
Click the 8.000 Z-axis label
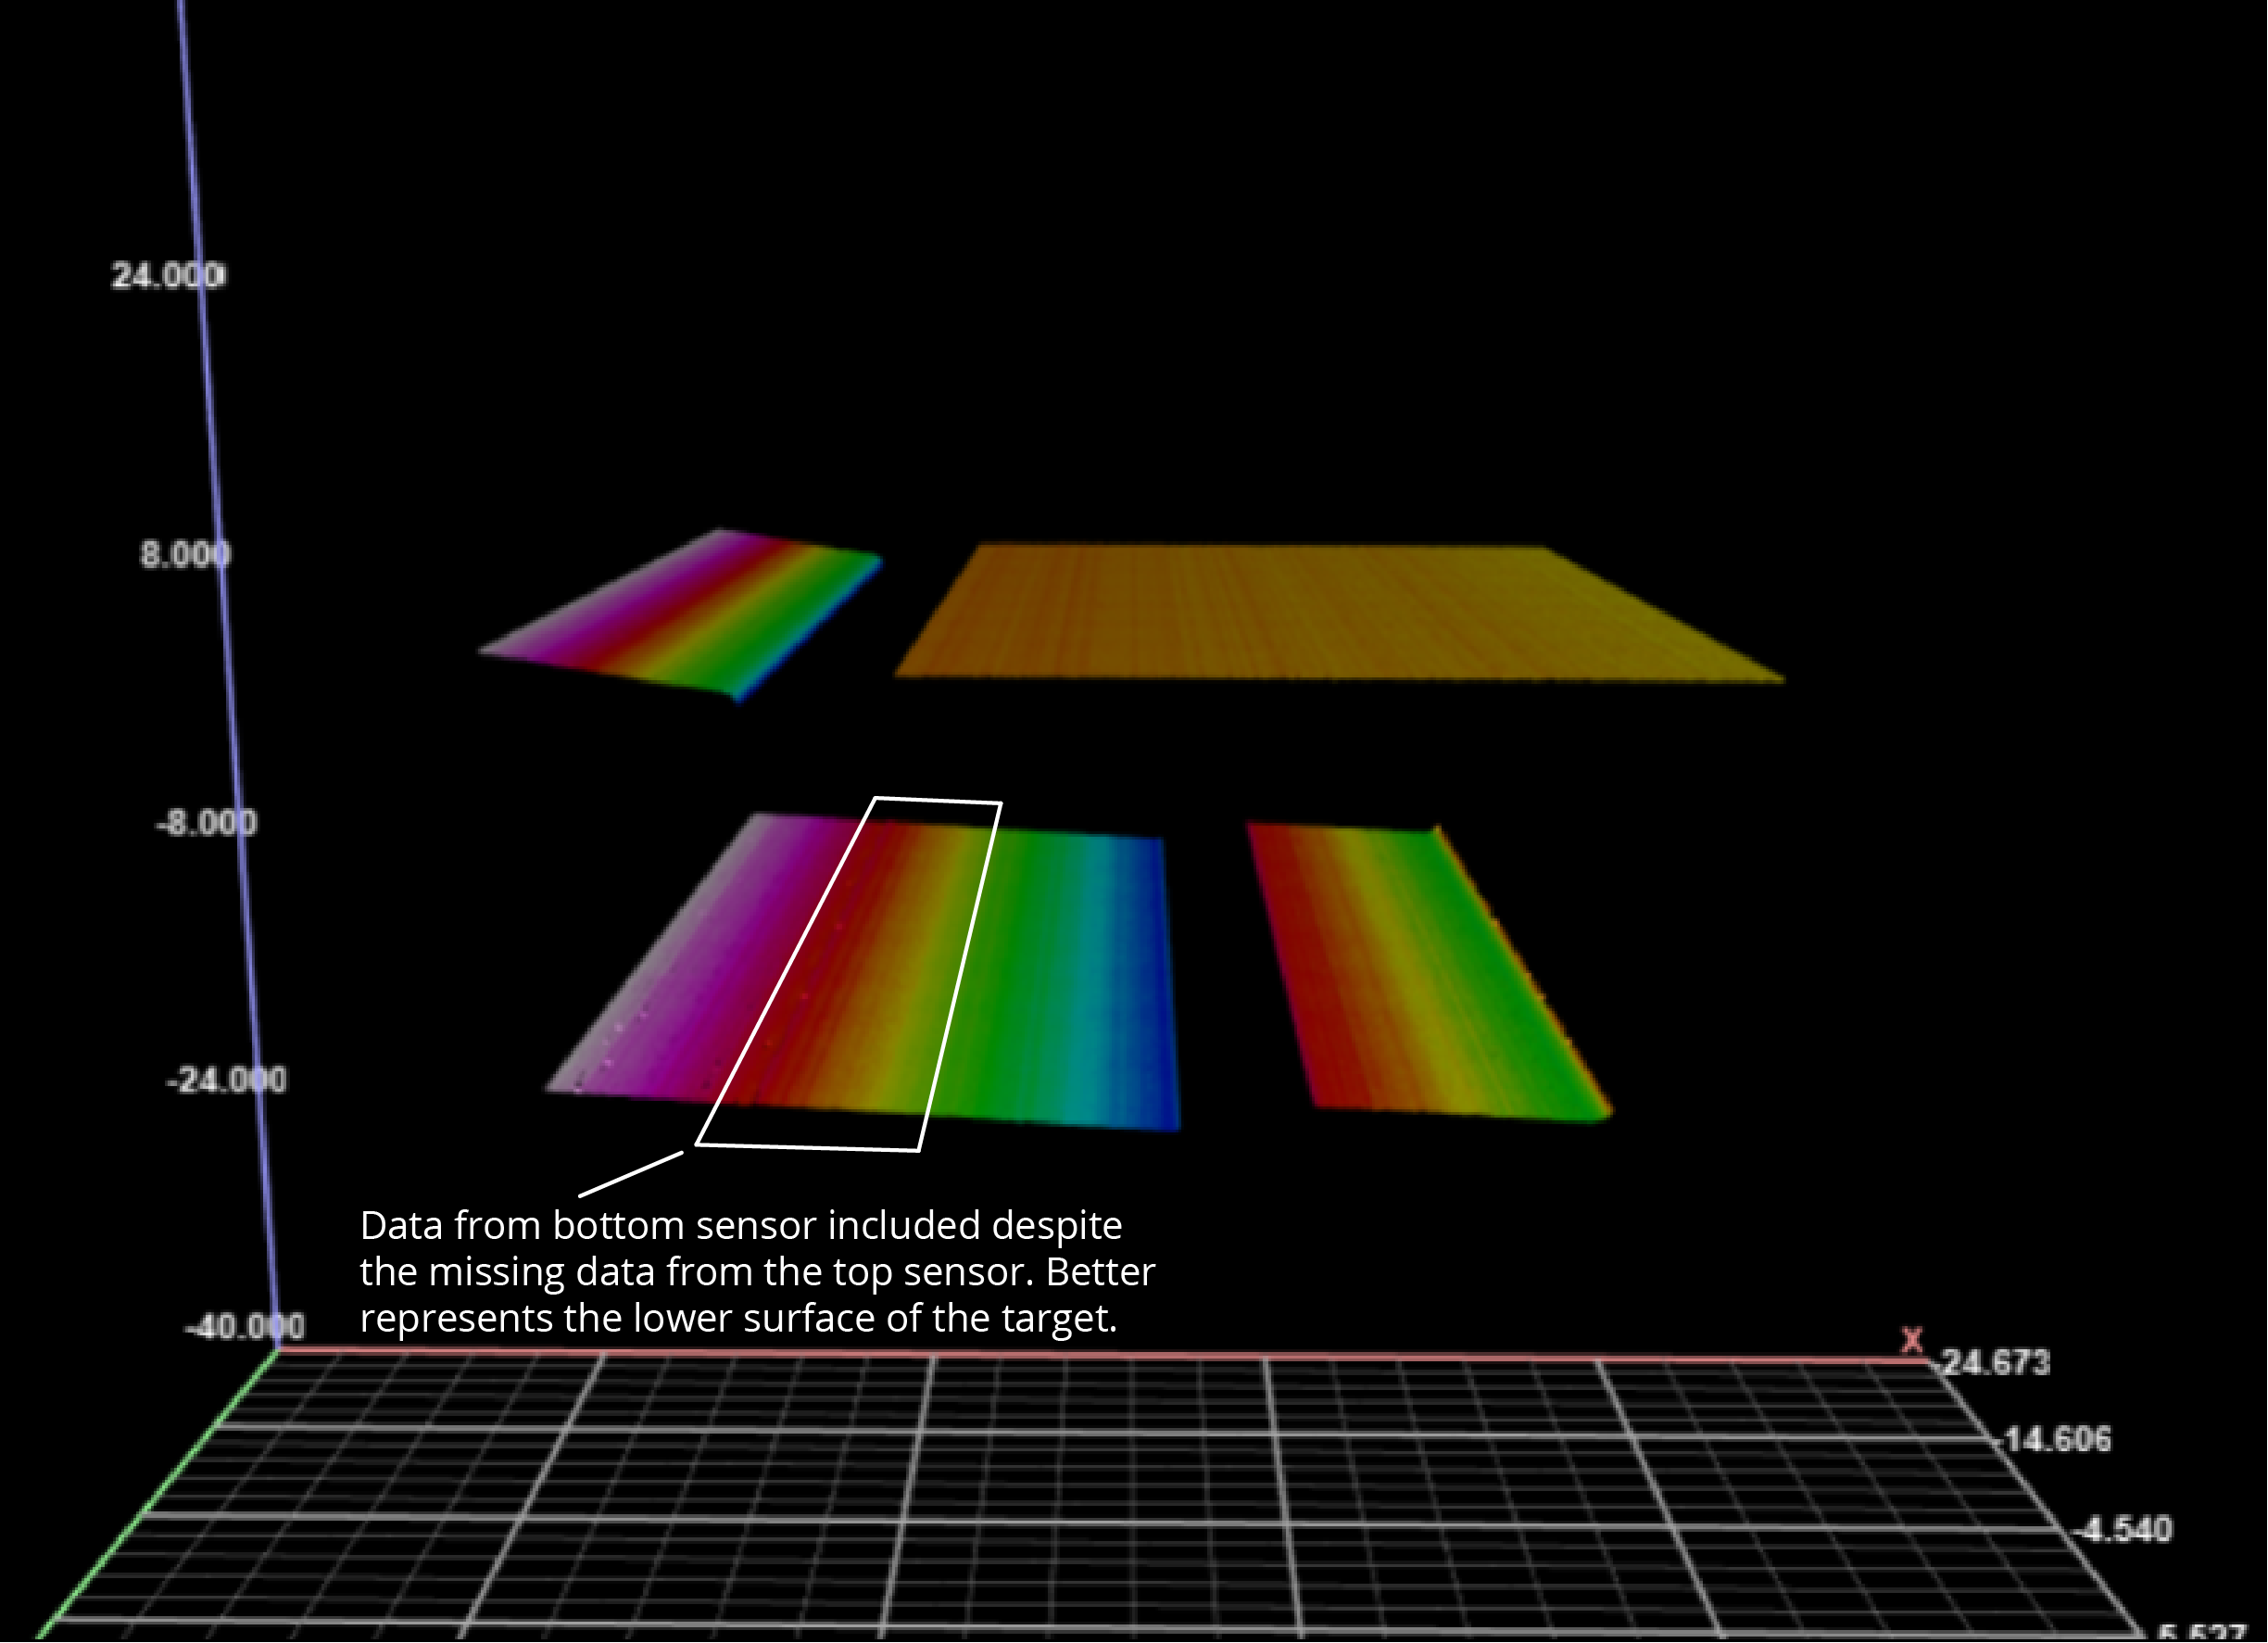tap(185, 554)
